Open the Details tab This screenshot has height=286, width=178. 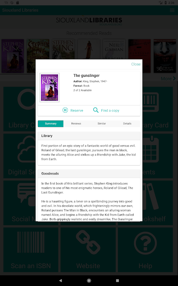click(127, 124)
